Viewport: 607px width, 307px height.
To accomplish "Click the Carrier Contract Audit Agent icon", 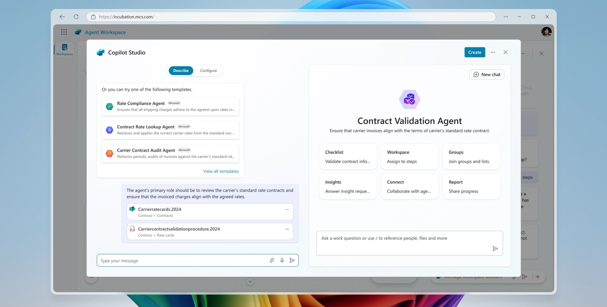I will 109,153.
